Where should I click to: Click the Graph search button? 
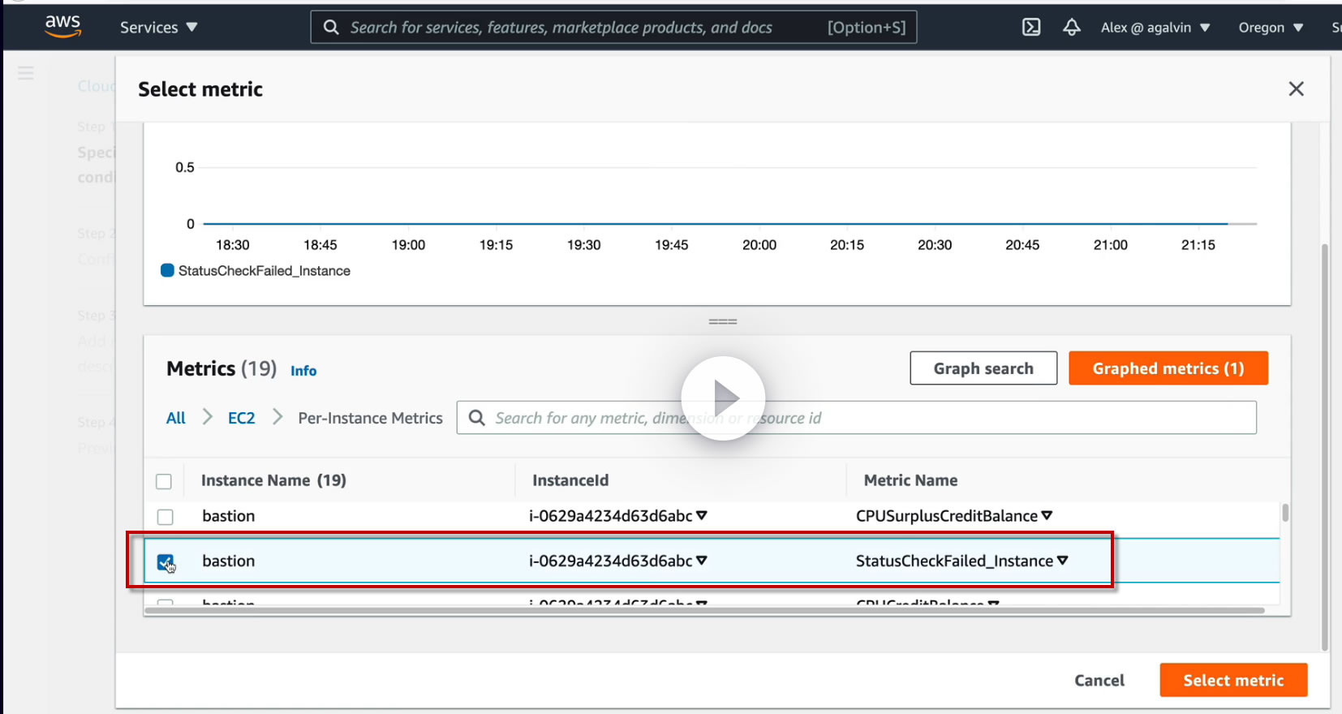click(983, 368)
